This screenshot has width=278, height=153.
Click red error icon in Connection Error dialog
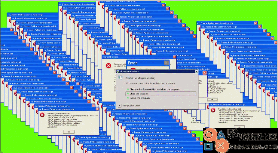pyautogui.click(x=108, y=66)
